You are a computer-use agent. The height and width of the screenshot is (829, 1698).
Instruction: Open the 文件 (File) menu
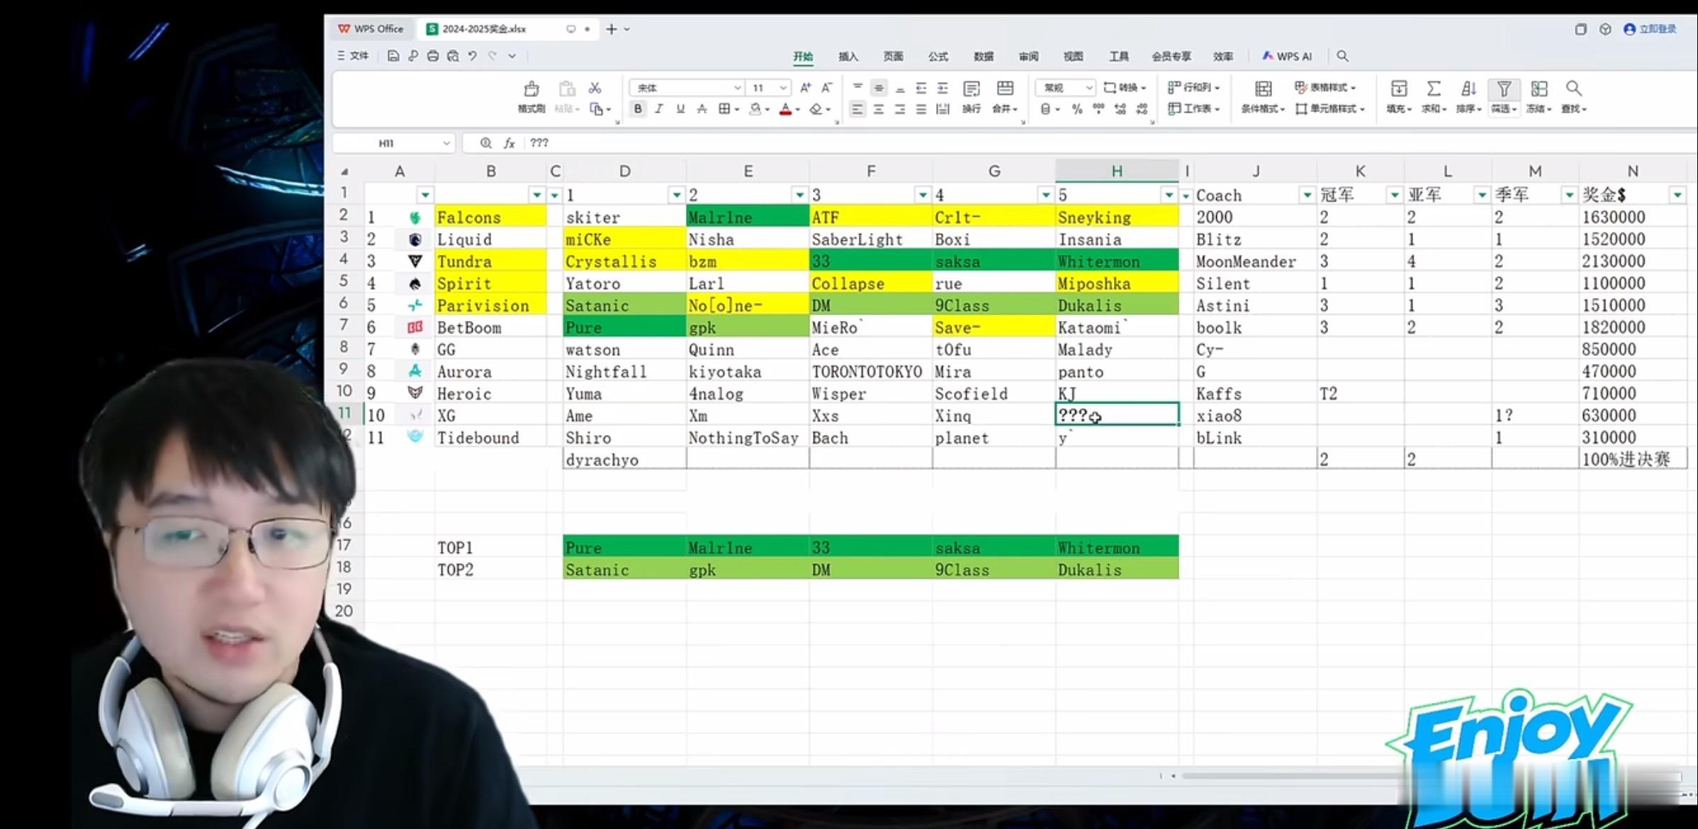pyautogui.click(x=353, y=56)
